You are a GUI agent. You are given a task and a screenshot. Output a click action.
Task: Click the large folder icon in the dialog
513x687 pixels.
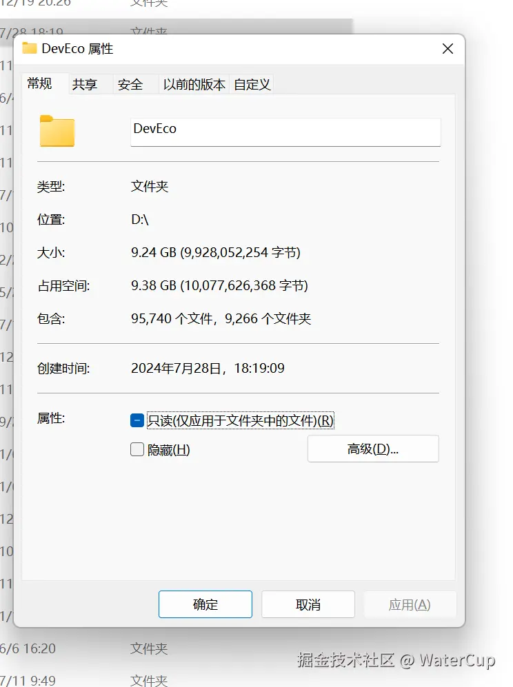tap(57, 131)
